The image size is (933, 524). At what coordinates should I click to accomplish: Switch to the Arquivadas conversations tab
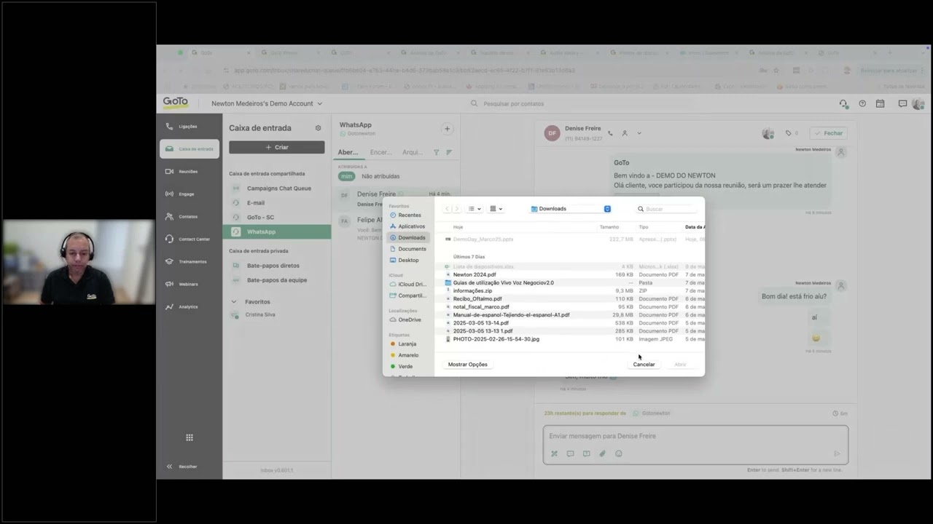pos(413,152)
